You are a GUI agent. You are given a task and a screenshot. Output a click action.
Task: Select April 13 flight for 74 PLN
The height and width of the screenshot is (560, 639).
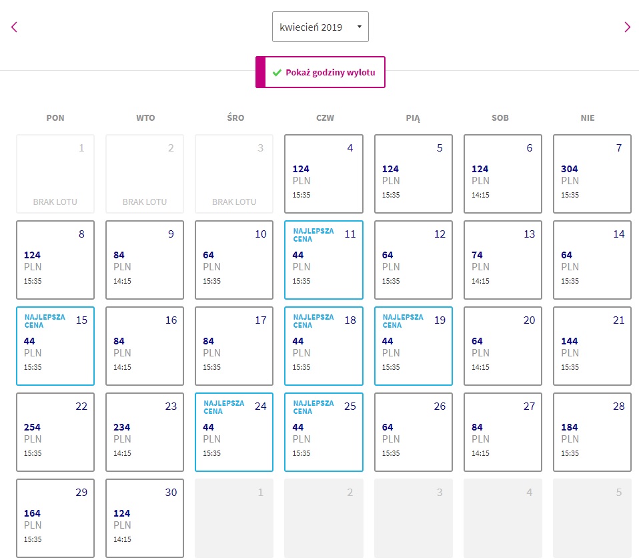503,260
